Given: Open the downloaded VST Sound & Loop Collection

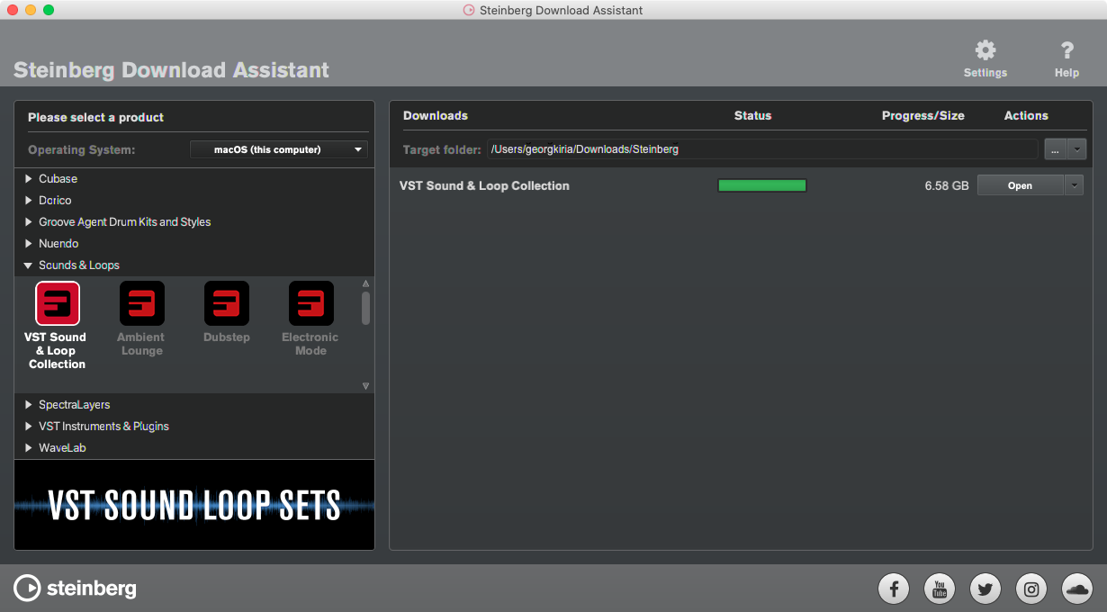Looking at the screenshot, I should [1019, 184].
